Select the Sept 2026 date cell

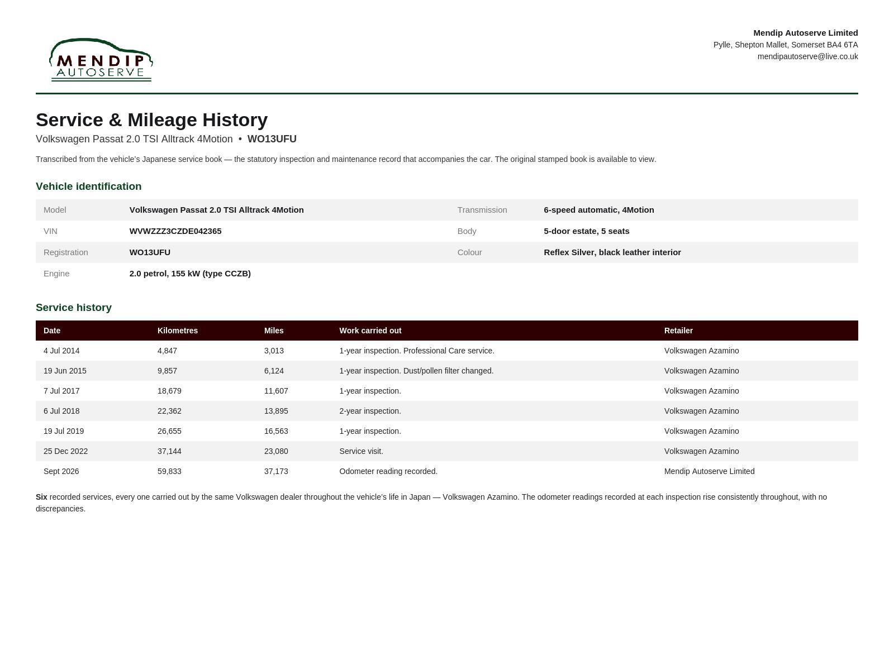click(x=61, y=471)
